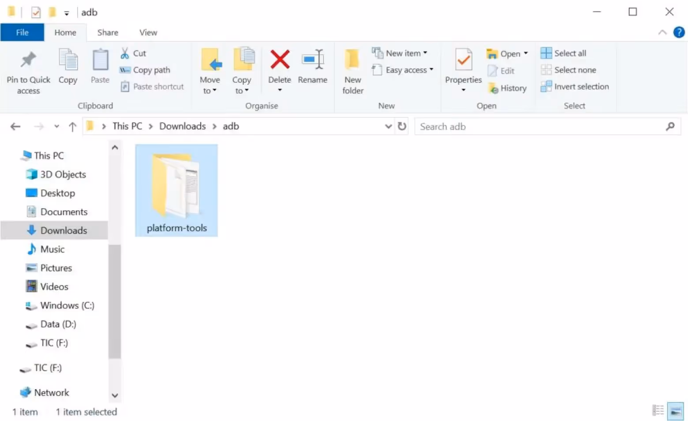Open the File menu
This screenshot has width=688, height=421.
pyautogui.click(x=22, y=32)
